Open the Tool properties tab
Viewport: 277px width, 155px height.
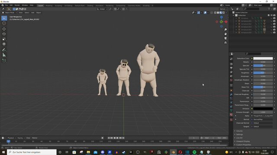(x=231, y=59)
